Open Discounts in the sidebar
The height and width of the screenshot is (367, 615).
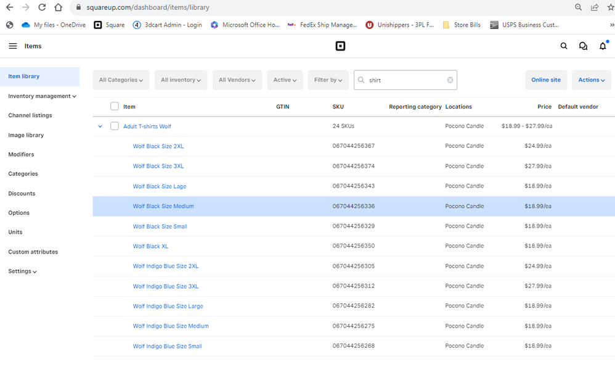(x=22, y=194)
